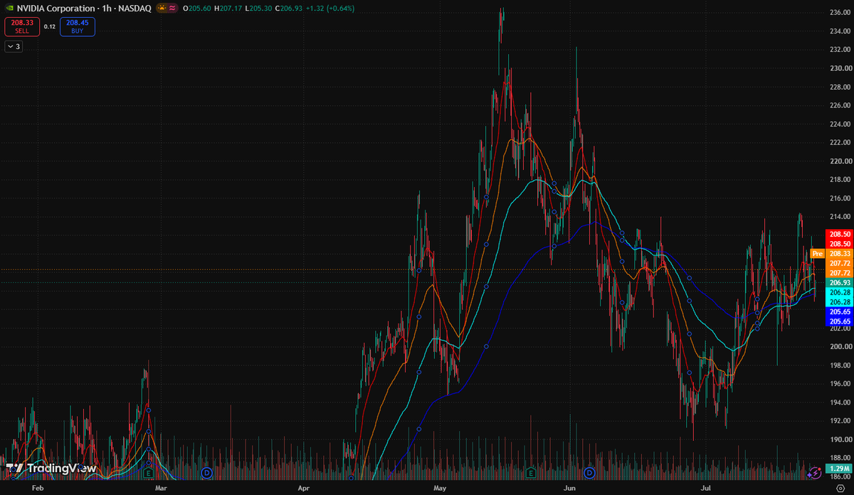Screen dimensions: 854x495
Task: Click the 220.00 price scale label
Action: pyautogui.click(x=840, y=161)
